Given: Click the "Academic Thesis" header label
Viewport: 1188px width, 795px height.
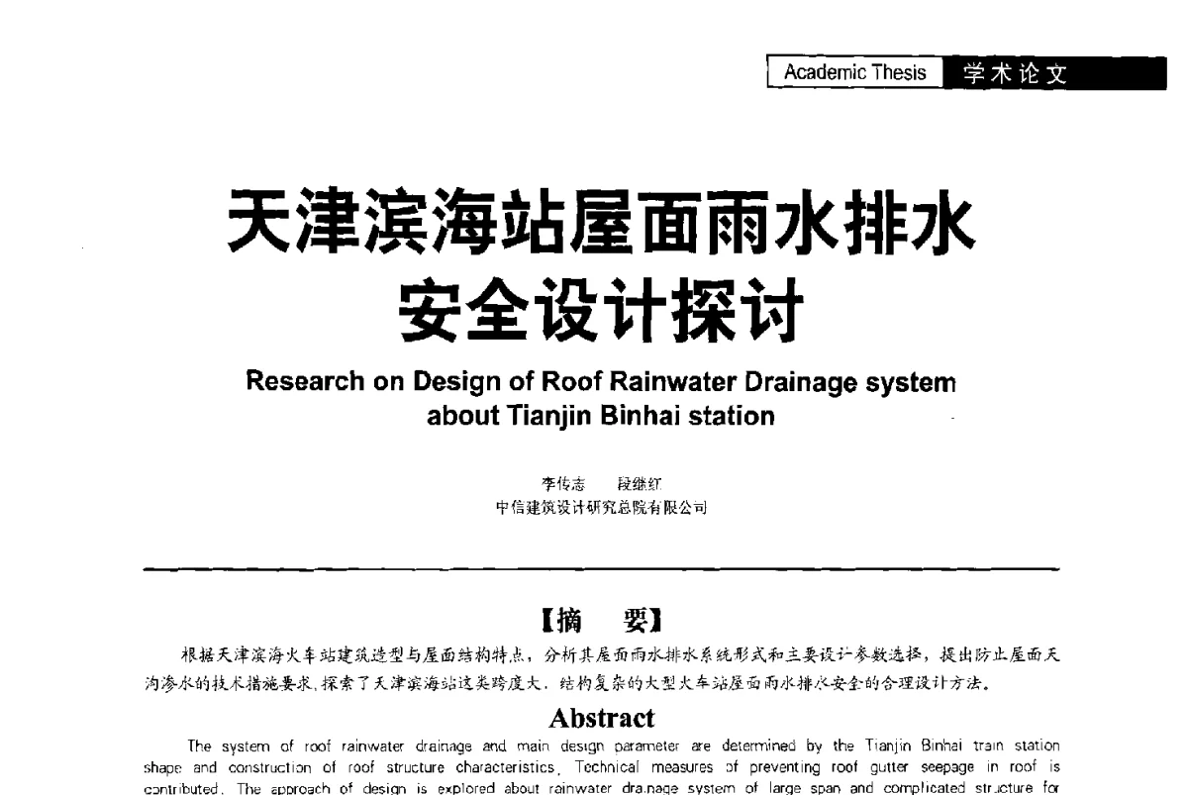Looking at the screenshot, I should tap(854, 72).
